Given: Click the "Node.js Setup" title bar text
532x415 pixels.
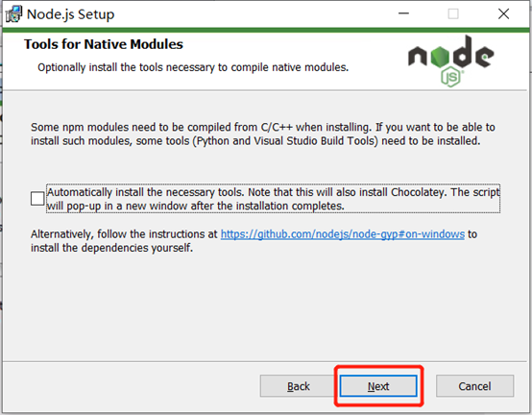Looking at the screenshot, I should click(70, 14).
